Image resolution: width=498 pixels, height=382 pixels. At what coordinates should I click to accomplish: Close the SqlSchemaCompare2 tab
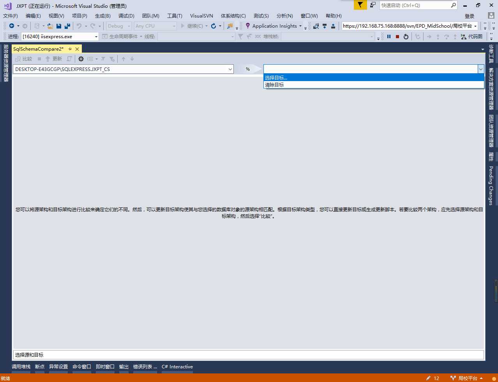(x=77, y=49)
